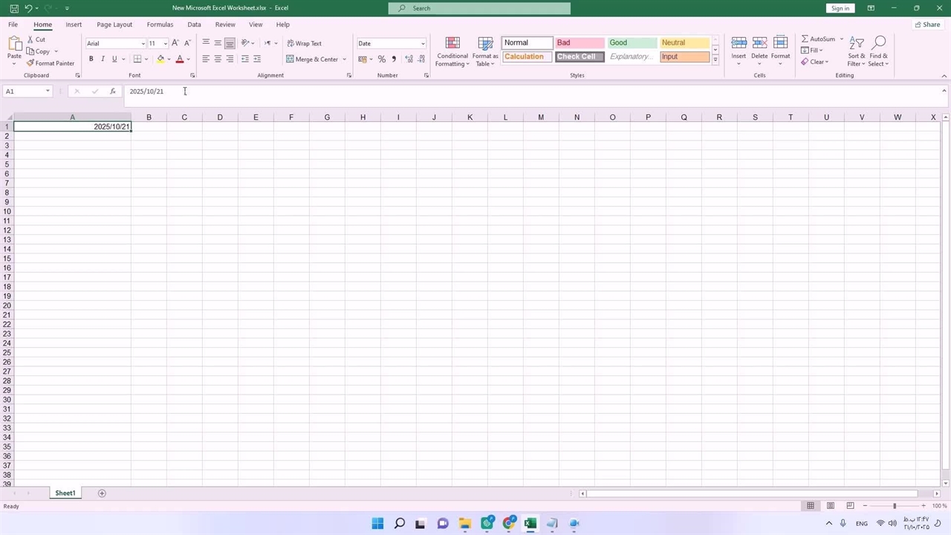This screenshot has height=535, width=951.
Task: Switch to the Formulas tab
Action: coord(160,25)
